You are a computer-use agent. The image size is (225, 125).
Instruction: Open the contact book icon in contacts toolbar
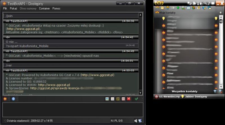pyautogui.click(x=173, y=8)
